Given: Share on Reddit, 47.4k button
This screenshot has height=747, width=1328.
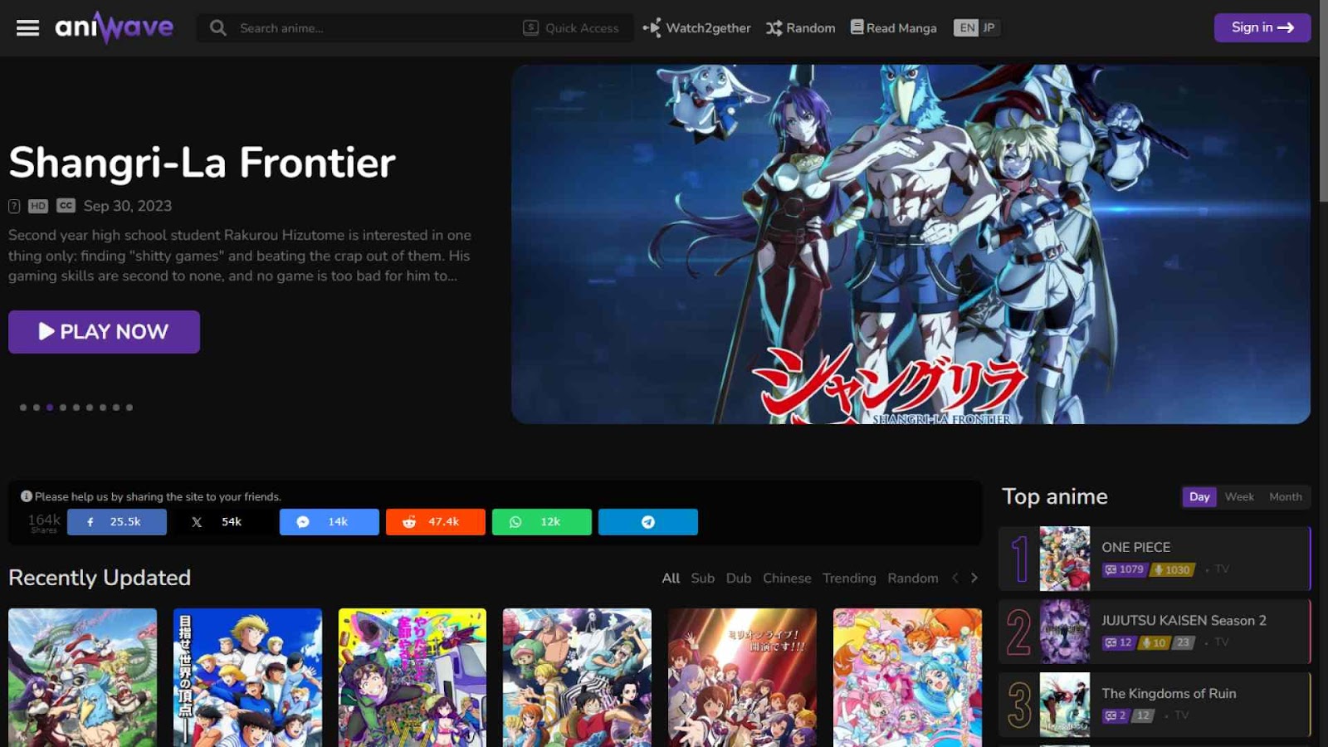Looking at the screenshot, I should coord(436,522).
